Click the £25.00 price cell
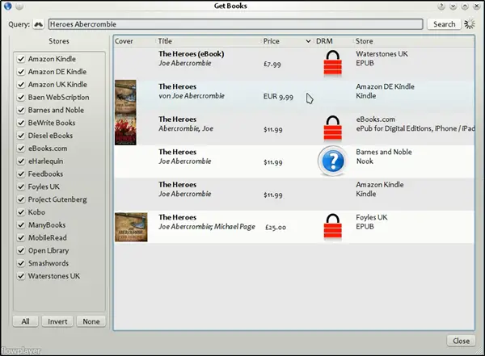This screenshot has width=485, height=356. [276, 228]
